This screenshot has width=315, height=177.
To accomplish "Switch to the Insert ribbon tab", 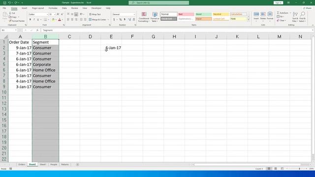I will 24,8.
